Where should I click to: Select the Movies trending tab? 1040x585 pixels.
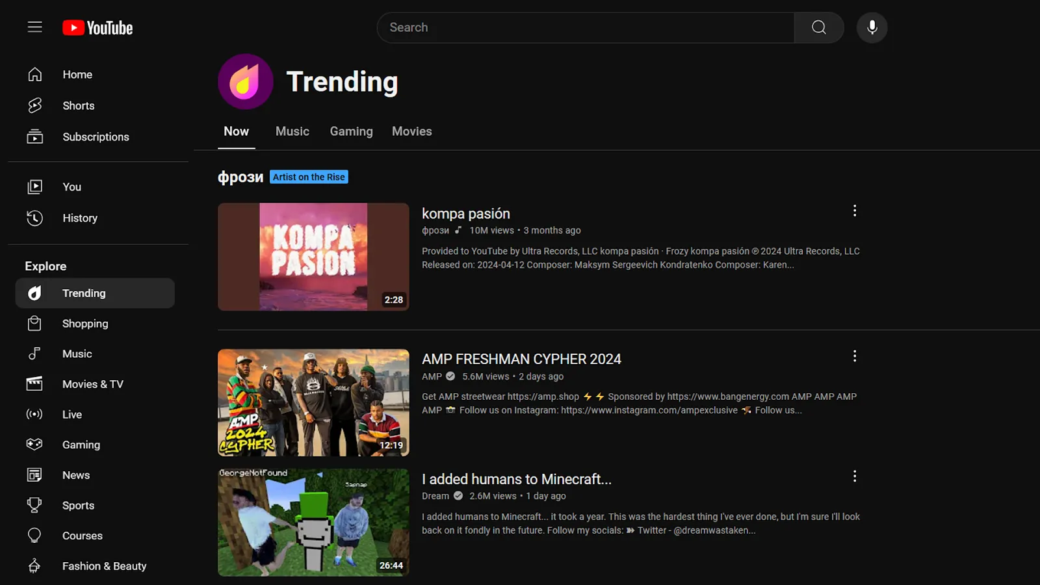click(x=411, y=131)
